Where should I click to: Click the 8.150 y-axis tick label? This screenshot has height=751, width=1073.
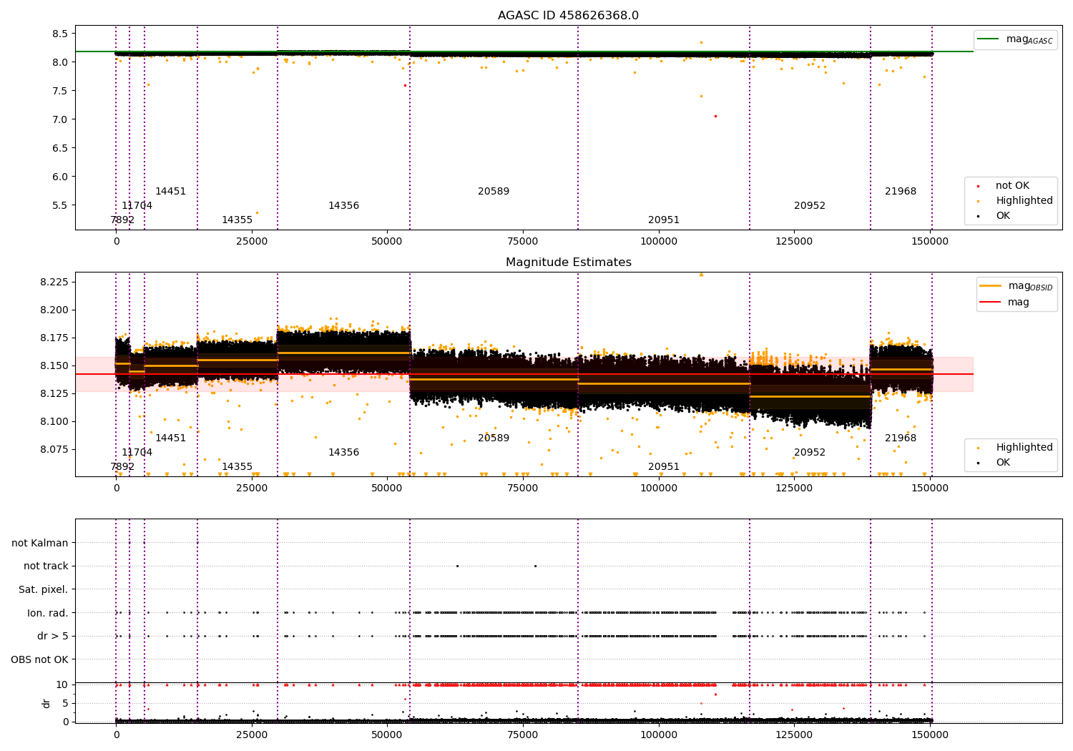tap(54, 366)
